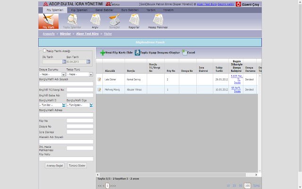Open 57,54 TL balance link
This screenshot has width=302, height=189.
coord(236,89)
